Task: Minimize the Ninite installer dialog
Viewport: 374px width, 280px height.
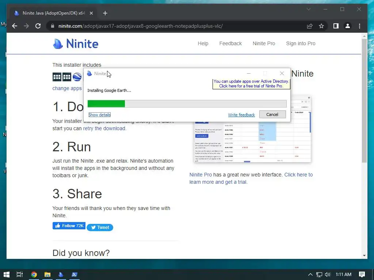Action: [x=248, y=73]
